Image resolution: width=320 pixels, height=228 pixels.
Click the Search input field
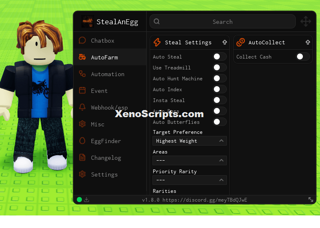[222, 21]
